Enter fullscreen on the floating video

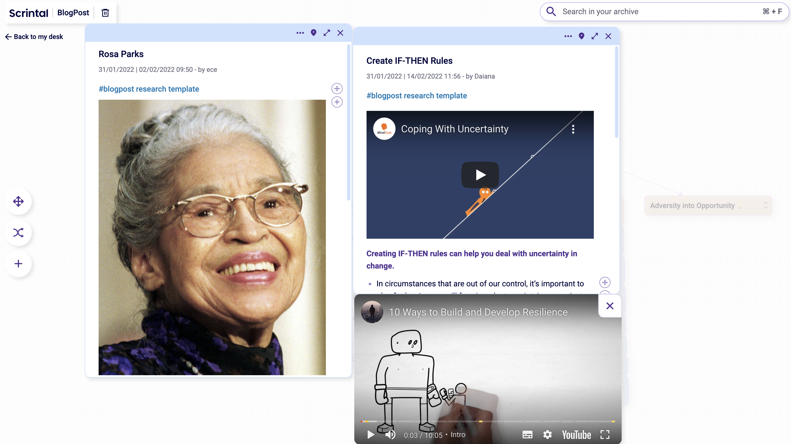click(605, 435)
